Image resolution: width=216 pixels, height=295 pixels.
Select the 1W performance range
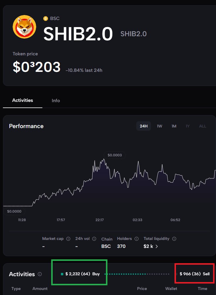click(159, 126)
